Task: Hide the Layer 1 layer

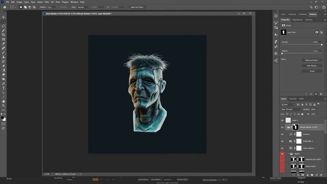Action: click(x=282, y=121)
